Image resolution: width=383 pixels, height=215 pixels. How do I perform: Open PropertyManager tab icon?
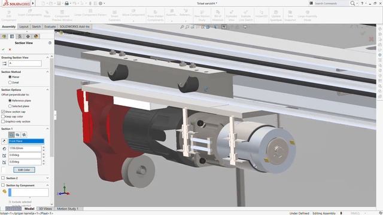(x=12, y=36)
